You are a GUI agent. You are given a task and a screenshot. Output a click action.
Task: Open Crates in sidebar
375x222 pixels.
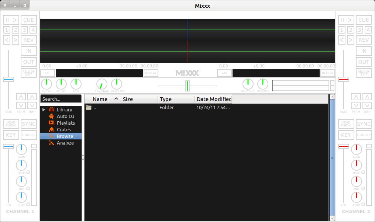(63, 129)
